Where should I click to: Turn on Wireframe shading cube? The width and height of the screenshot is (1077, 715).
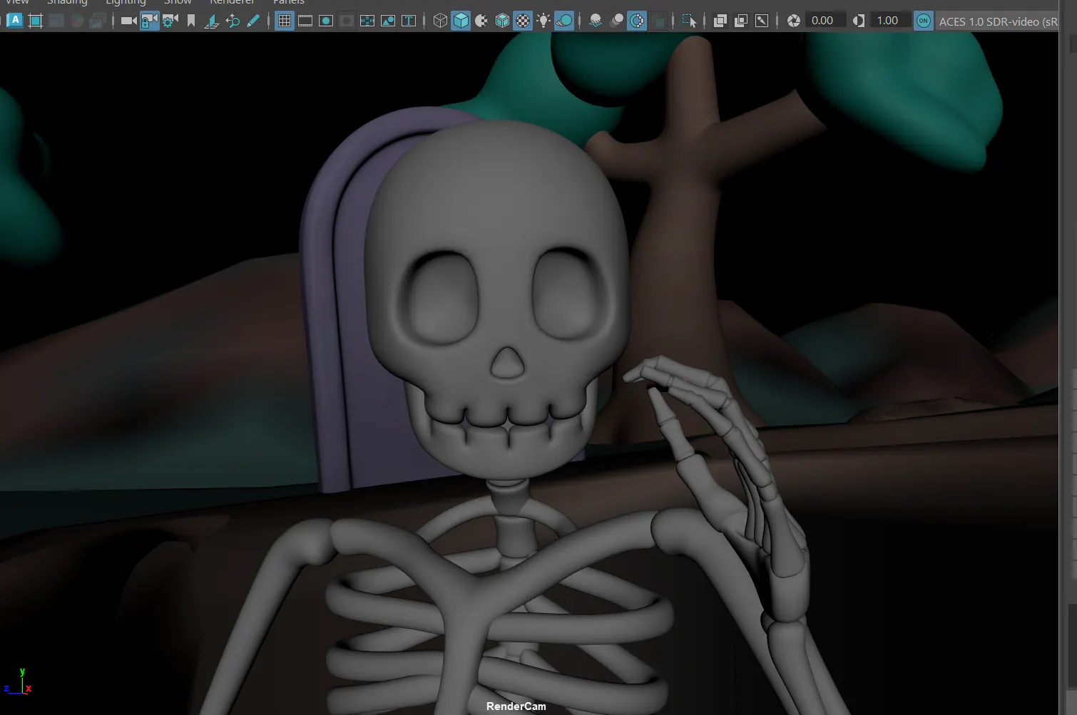440,21
